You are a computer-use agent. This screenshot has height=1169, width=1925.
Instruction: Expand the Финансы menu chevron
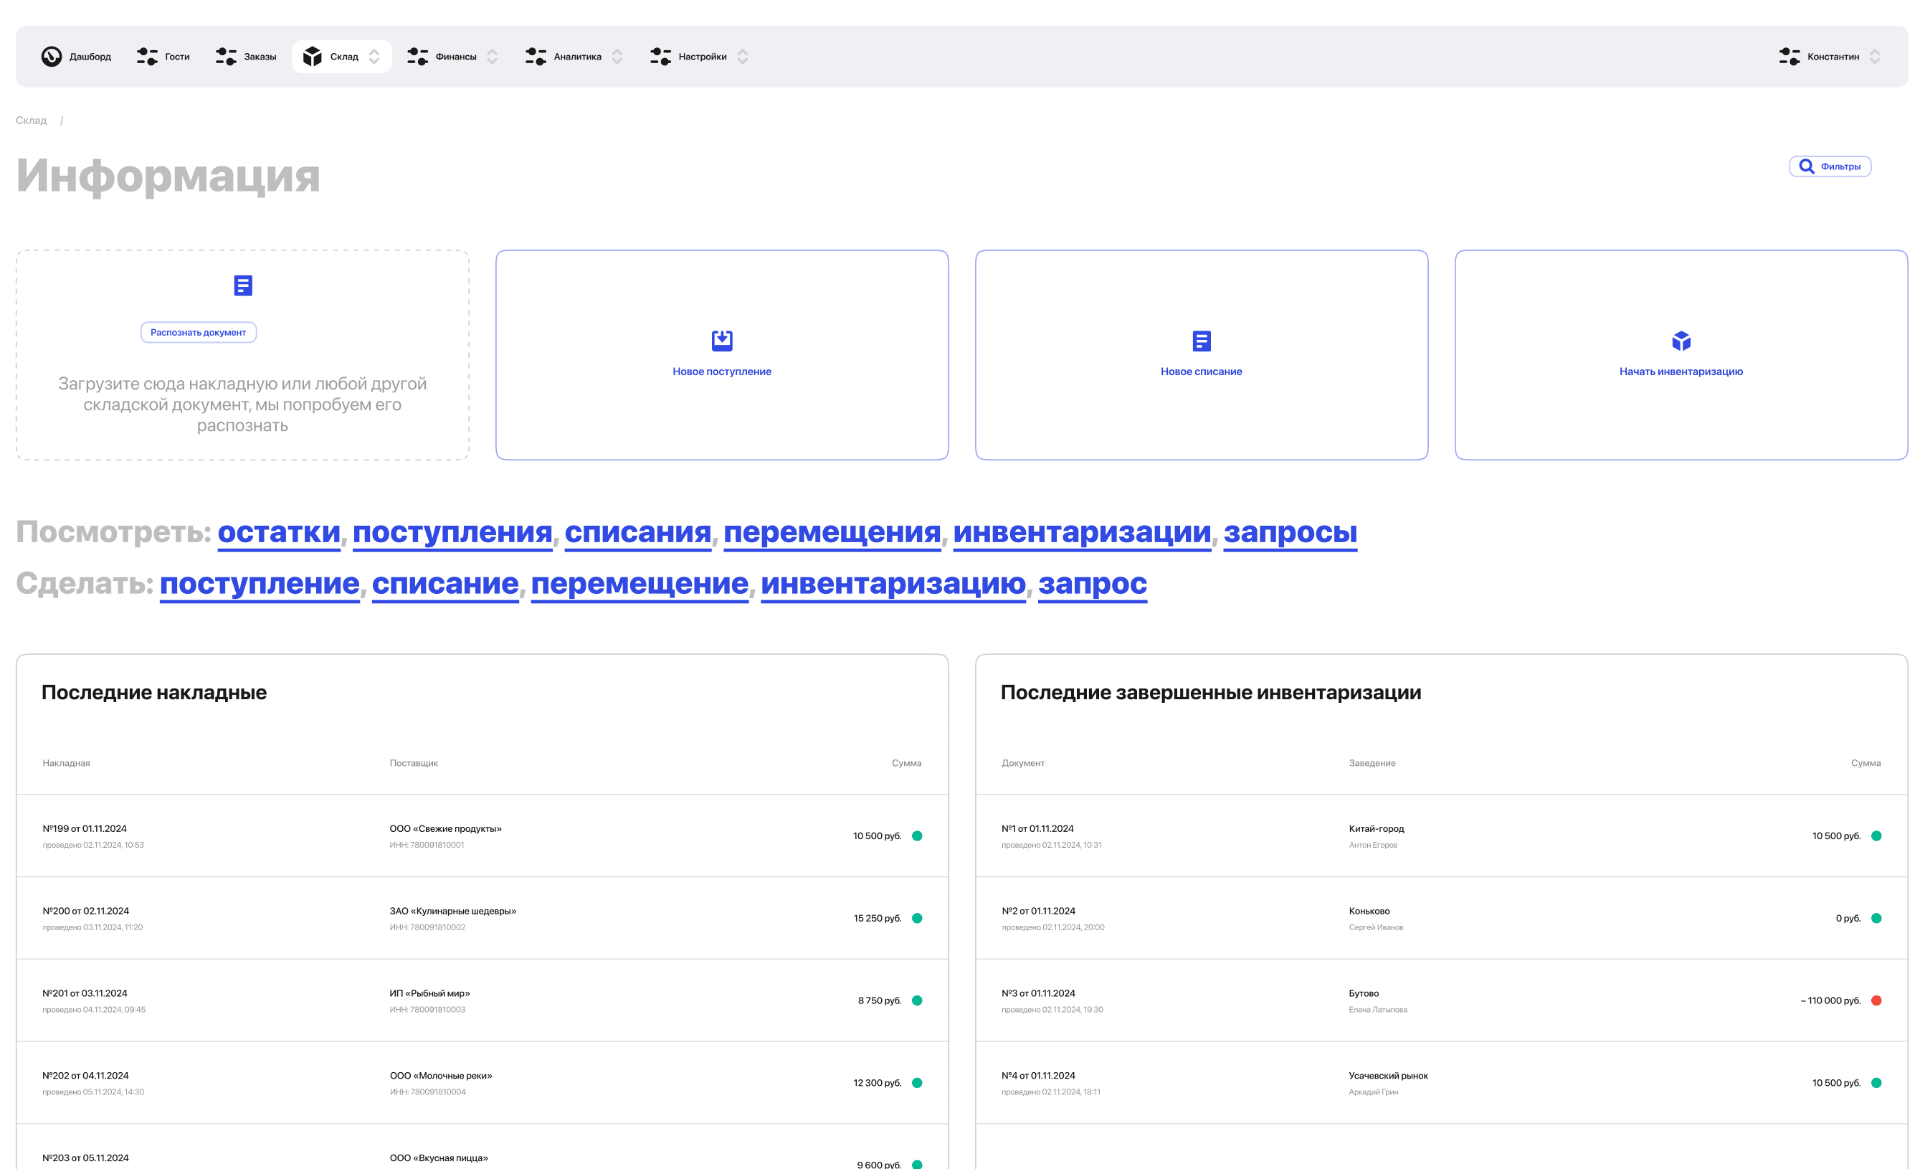(x=493, y=56)
